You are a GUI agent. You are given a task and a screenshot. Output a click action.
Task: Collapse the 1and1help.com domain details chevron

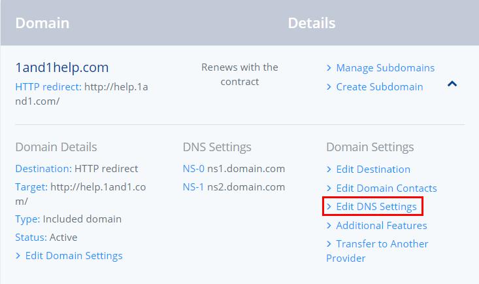tap(452, 84)
